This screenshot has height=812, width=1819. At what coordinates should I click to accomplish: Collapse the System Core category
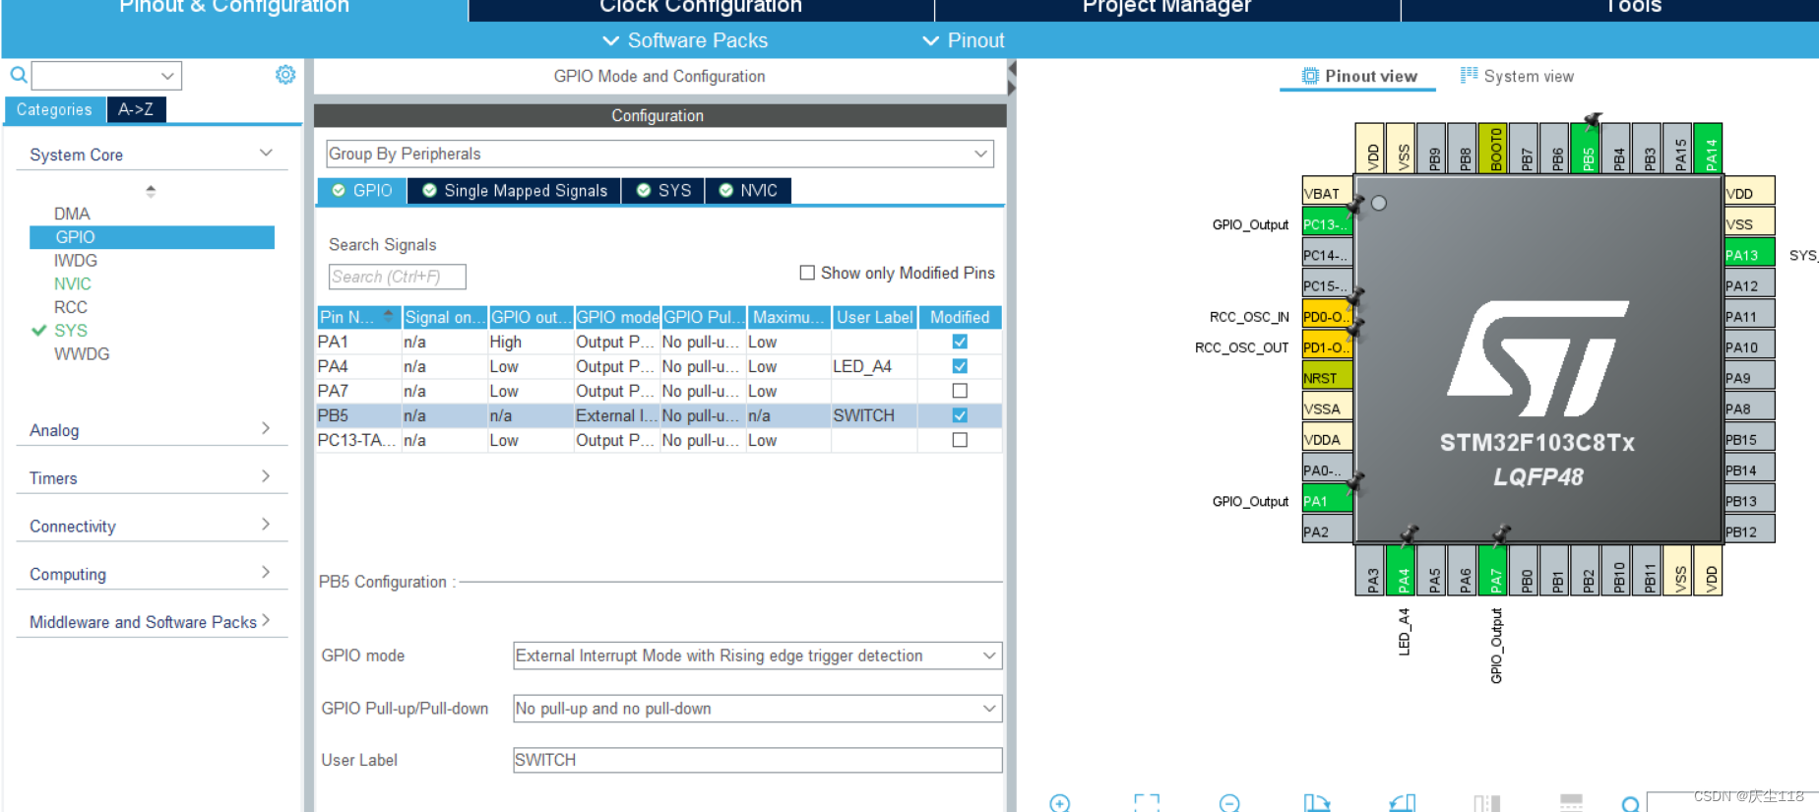point(266,153)
